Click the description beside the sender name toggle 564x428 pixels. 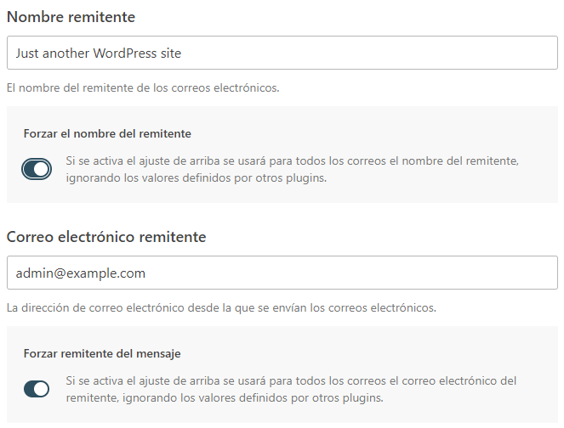tap(293, 160)
